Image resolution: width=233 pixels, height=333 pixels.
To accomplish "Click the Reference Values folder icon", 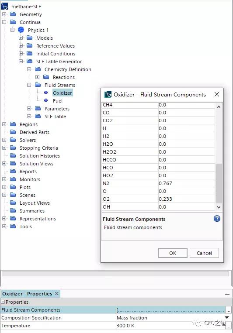I will pyautogui.click(x=30, y=46).
